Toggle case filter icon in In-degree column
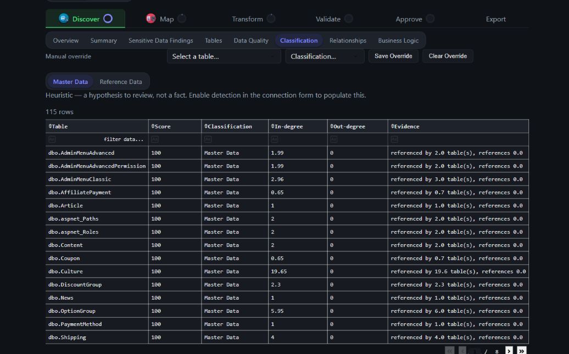 pos(275,139)
